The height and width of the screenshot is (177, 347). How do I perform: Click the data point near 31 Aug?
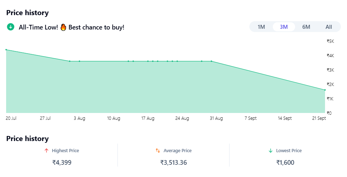[x=212, y=61]
